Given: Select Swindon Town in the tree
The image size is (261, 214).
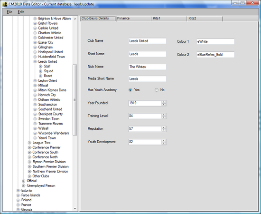Looking at the screenshot, I should (49, 119).
